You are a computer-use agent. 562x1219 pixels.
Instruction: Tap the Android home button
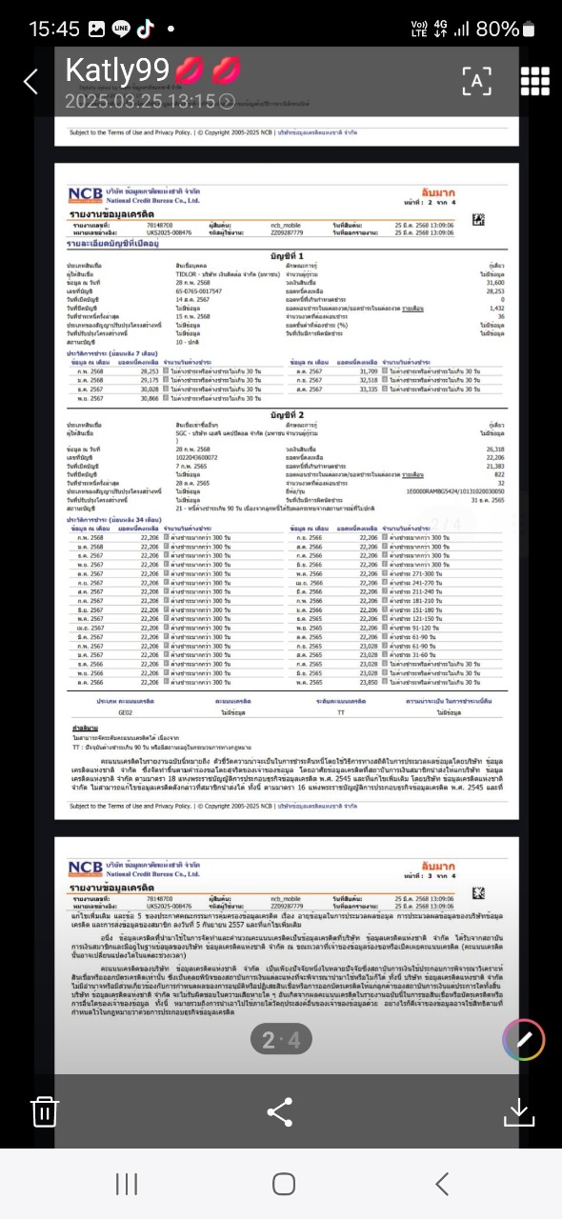[283, 1184]
